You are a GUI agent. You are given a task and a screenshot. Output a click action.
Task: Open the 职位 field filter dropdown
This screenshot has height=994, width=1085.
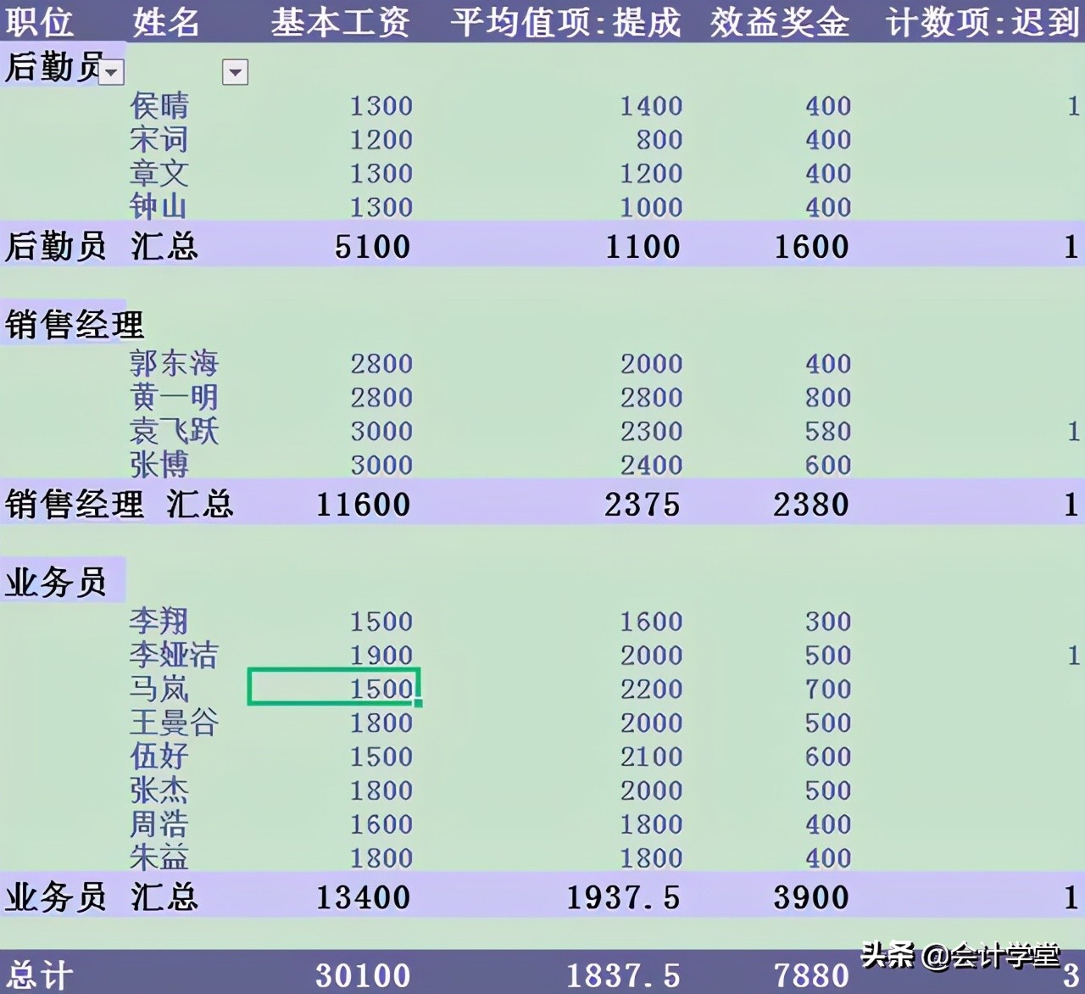click(x=111, y=72)
